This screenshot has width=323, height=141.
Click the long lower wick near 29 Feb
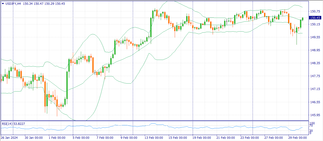pos(297,40)
